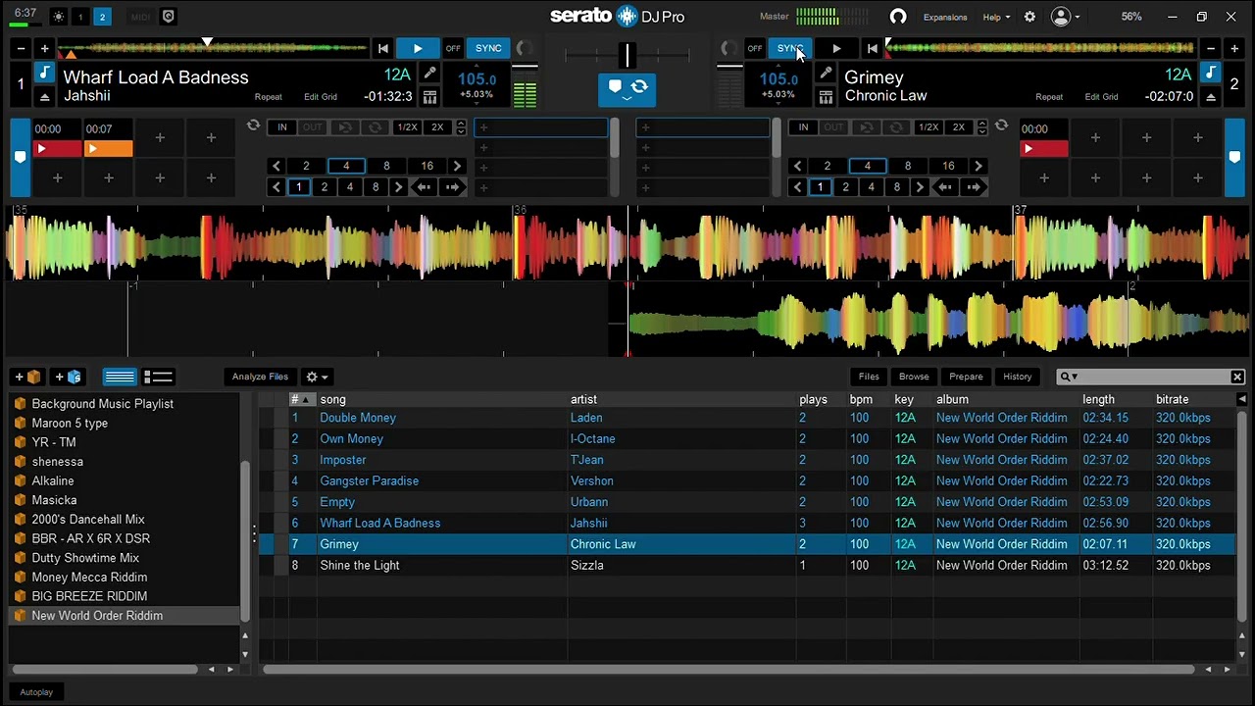Viewport: 1255px width, 706px height.
Task: Click the crossfader slider handle
Action: [x=627, y=55]
